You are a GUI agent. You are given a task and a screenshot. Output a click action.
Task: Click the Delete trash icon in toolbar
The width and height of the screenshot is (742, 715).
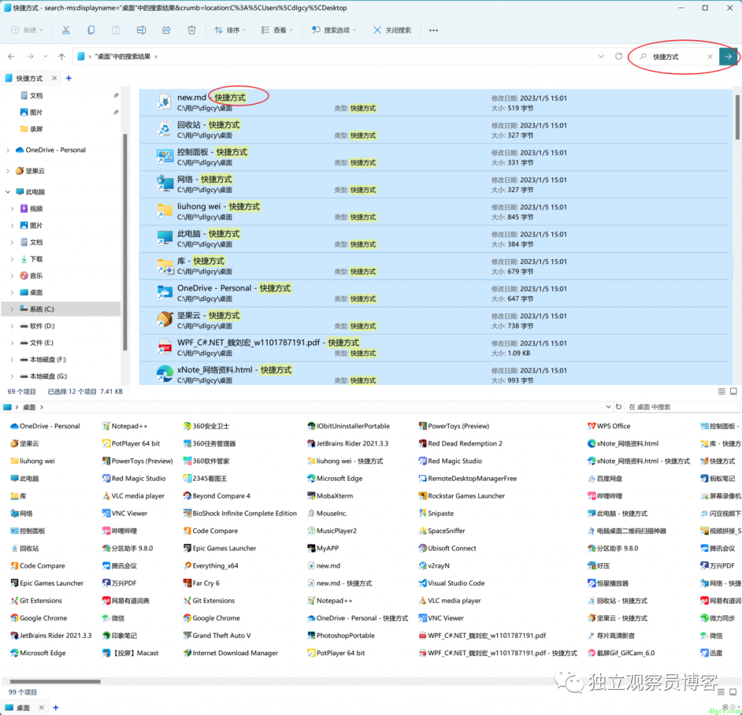(191, 30)
